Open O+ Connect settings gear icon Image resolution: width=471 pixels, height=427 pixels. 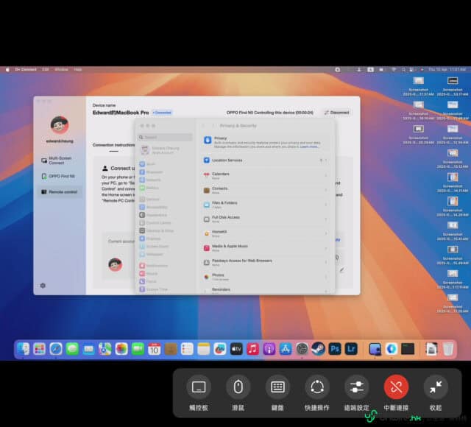pyautogui.click(x=43, y=285)
